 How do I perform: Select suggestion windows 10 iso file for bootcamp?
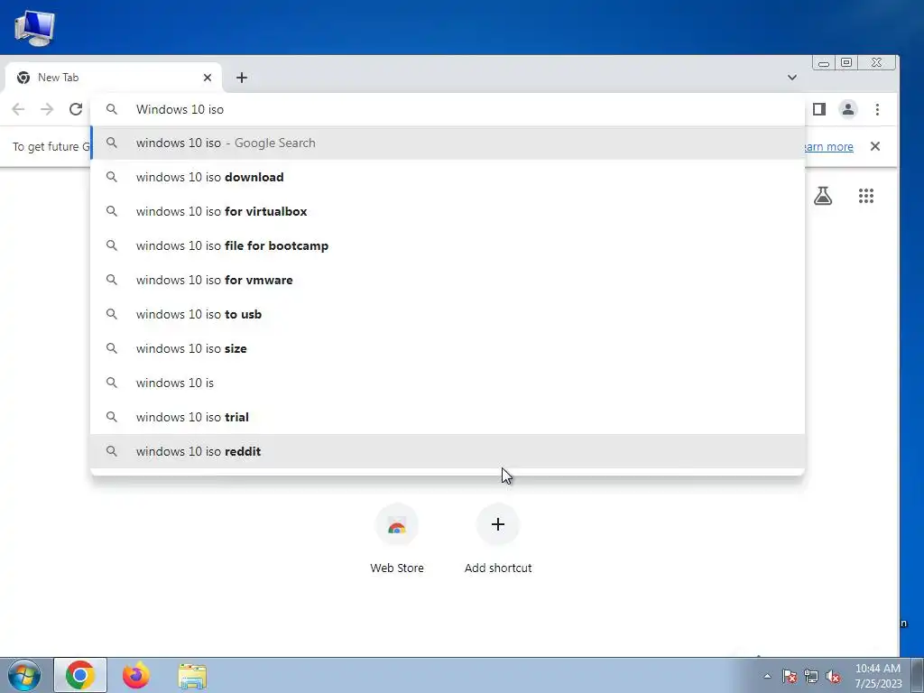(448, 245)
